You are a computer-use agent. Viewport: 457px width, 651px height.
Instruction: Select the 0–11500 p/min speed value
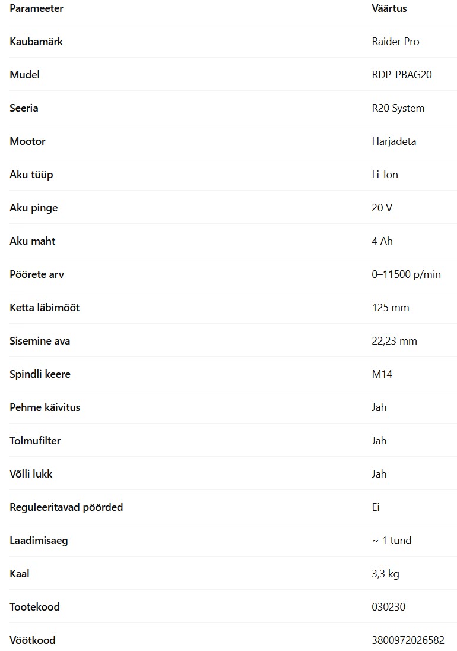point(407,274)
